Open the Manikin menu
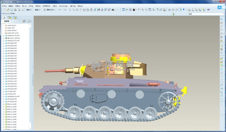Screen dimensions: 226x132 63,6
